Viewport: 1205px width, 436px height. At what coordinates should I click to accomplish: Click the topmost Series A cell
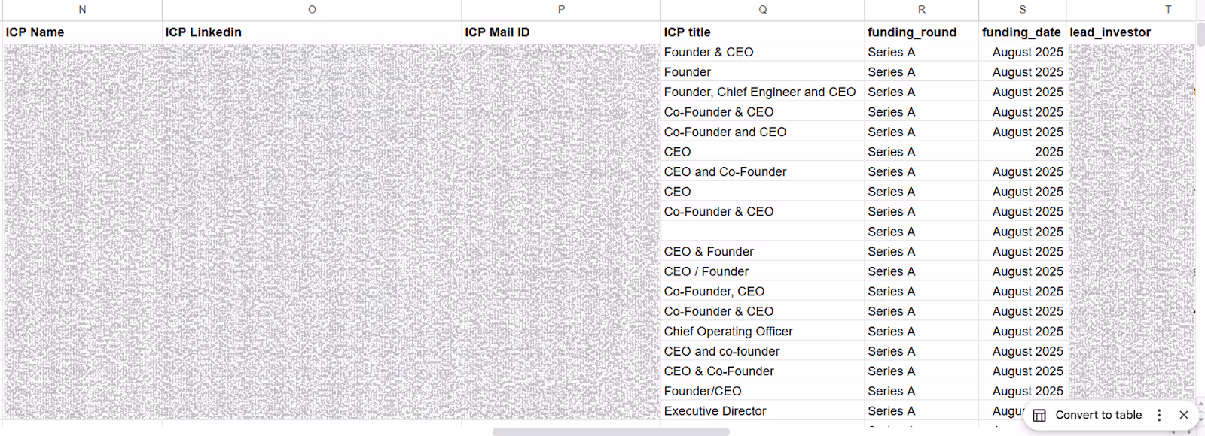tap(890, 52)
